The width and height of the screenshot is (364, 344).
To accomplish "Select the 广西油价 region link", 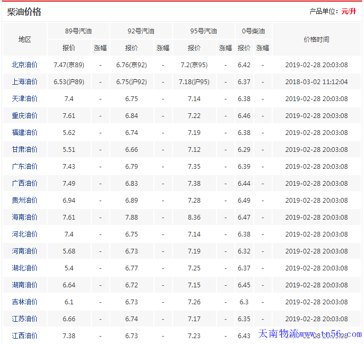I will (24, 183).
